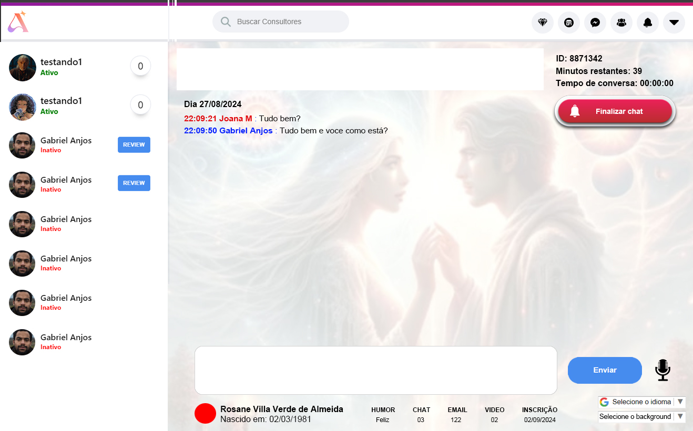Viewport: 693px width, 431px height.
Task: Click the microphone icon to record audio
Action: [x=663, y=370]
